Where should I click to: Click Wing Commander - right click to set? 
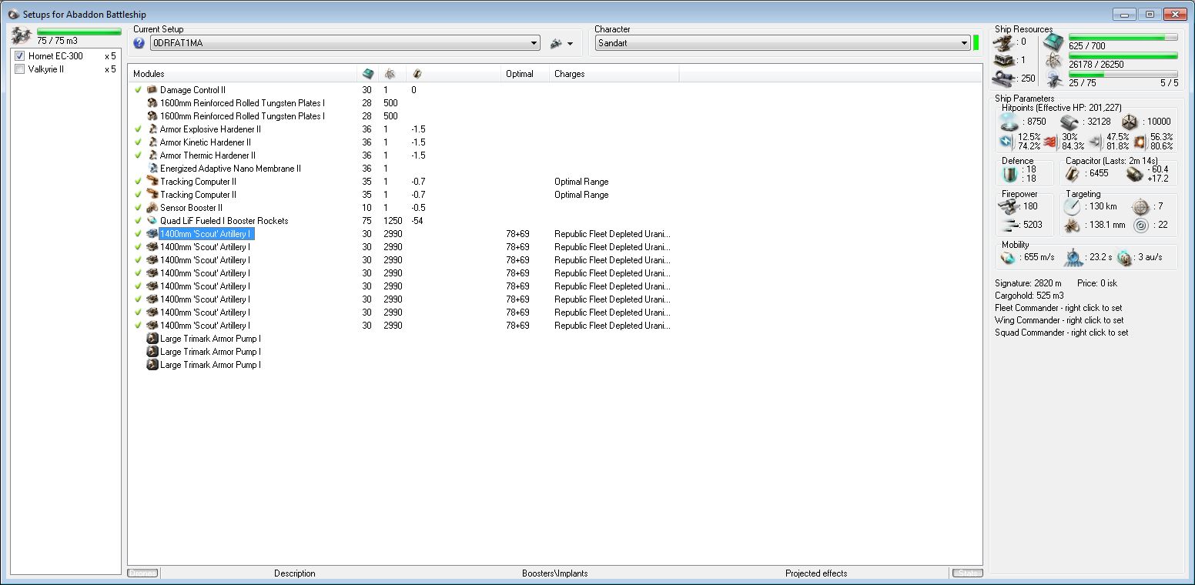click(1059, 320)
